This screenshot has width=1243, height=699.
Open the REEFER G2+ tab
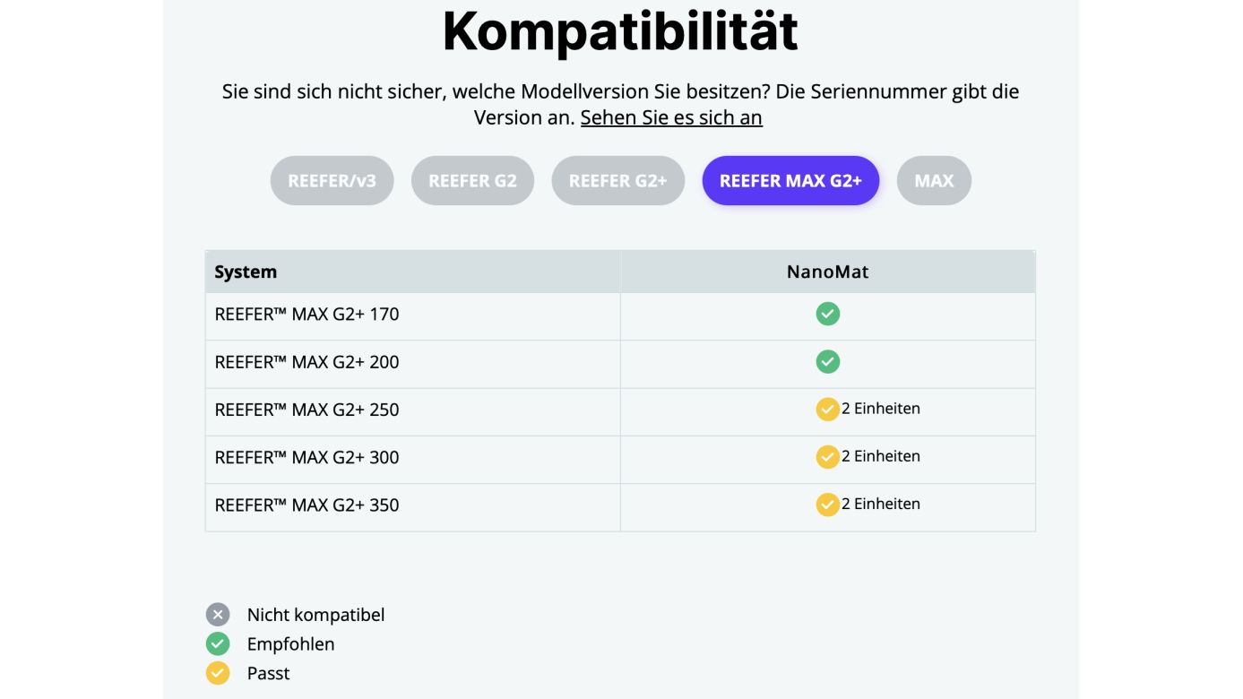pyautogui.click(x=617, y=181)
